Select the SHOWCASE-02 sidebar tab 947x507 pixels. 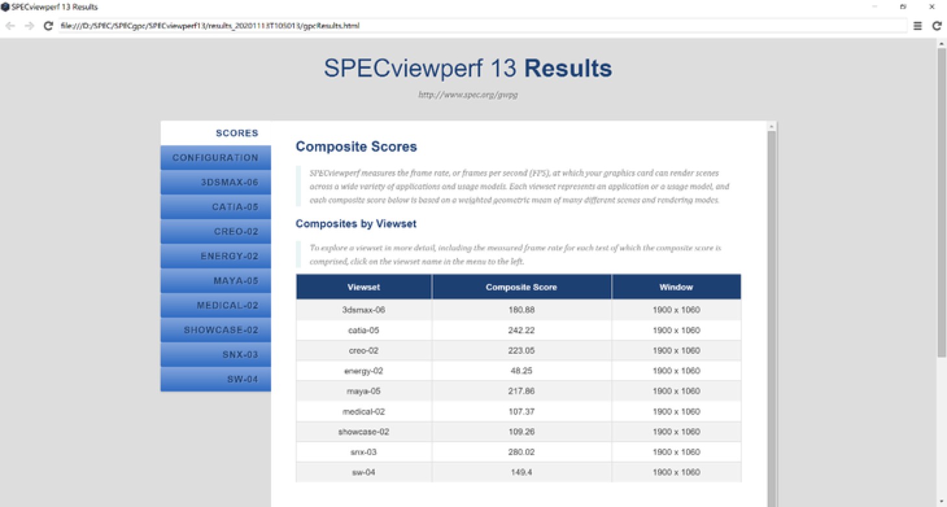pos(216,330)
